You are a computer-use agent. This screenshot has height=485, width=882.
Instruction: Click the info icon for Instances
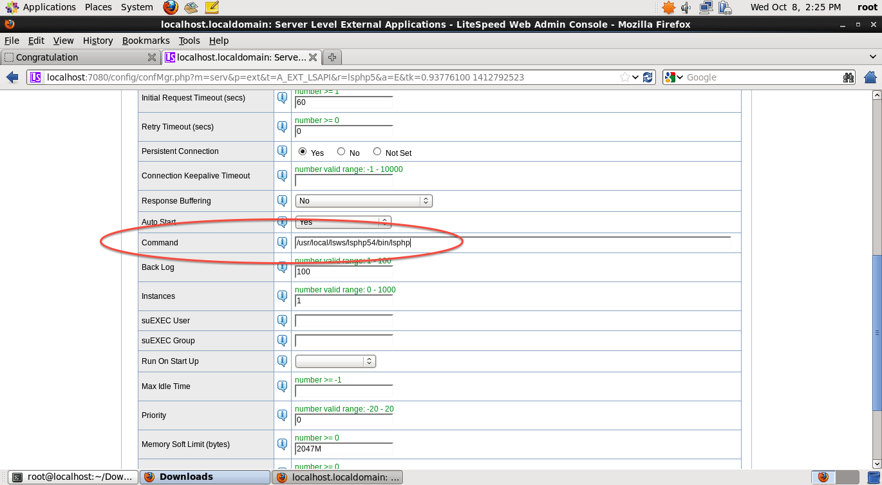click(282, 296)
